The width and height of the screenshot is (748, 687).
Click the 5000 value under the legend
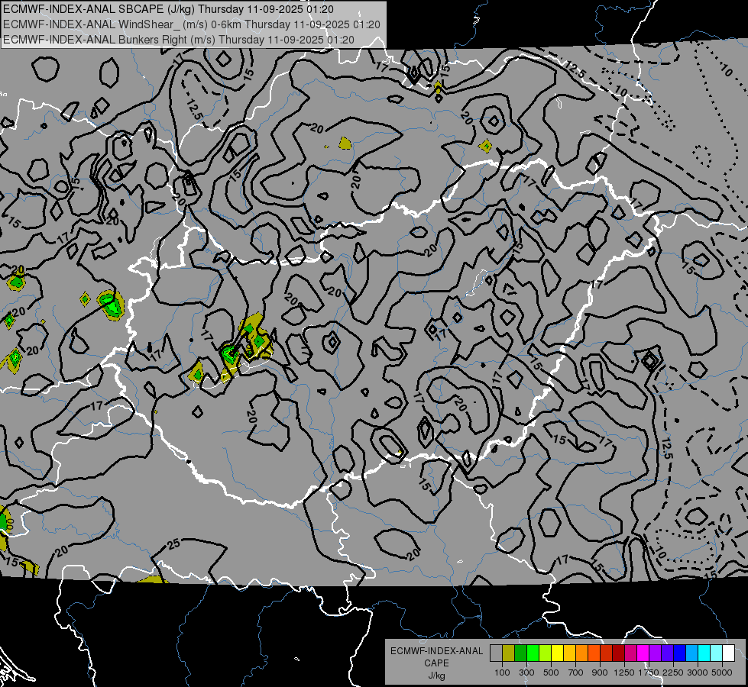point(722,672)
